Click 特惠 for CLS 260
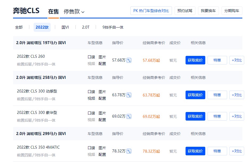 tap(217, 60)
